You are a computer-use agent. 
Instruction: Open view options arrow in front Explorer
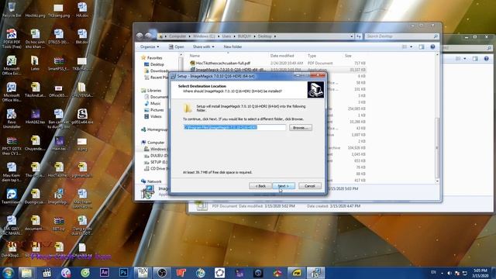tap(412, 46)
